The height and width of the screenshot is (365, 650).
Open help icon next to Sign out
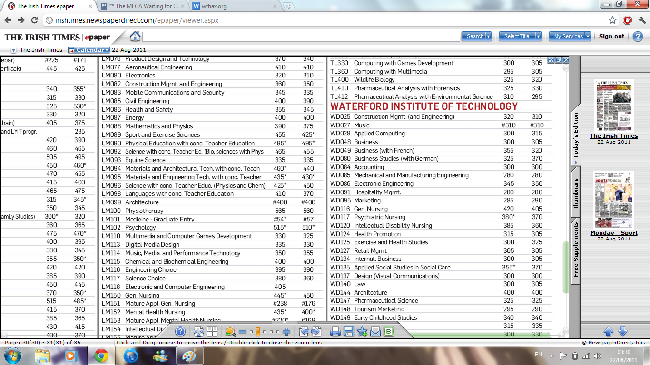click(x=638, y=36)
